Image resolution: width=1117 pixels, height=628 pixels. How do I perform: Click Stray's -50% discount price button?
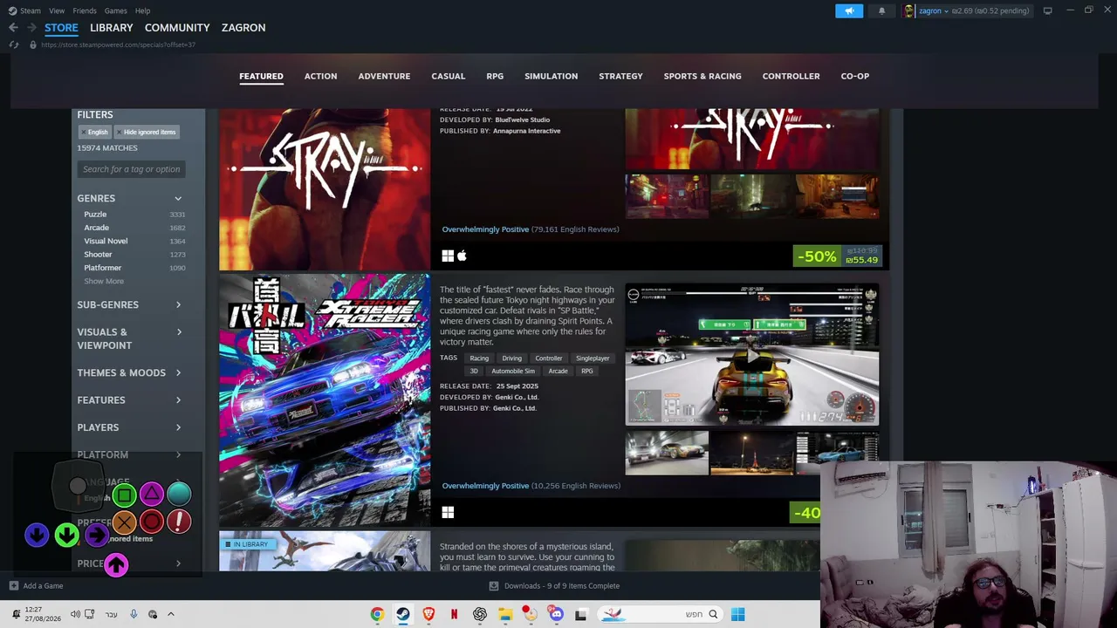click(x=837, y=256)
